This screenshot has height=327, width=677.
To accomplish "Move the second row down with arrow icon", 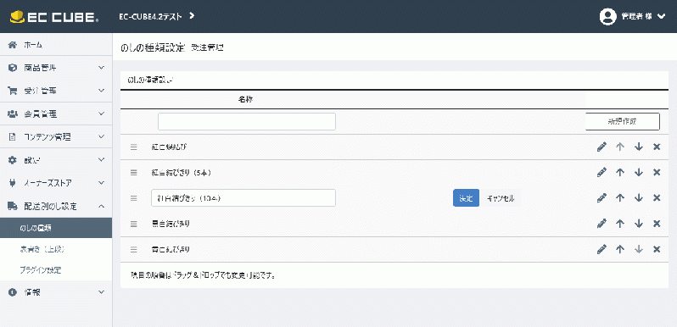I will tap(639, 173).
